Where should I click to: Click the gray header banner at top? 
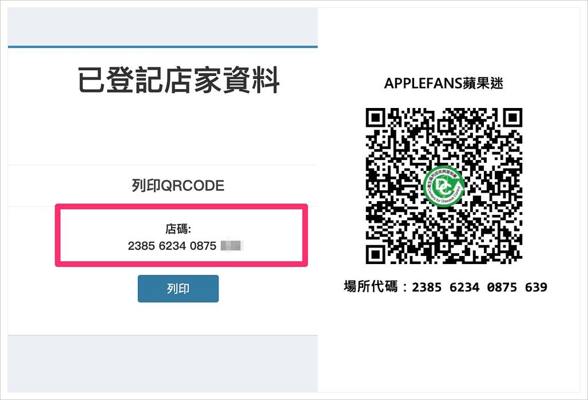point(163,27)
